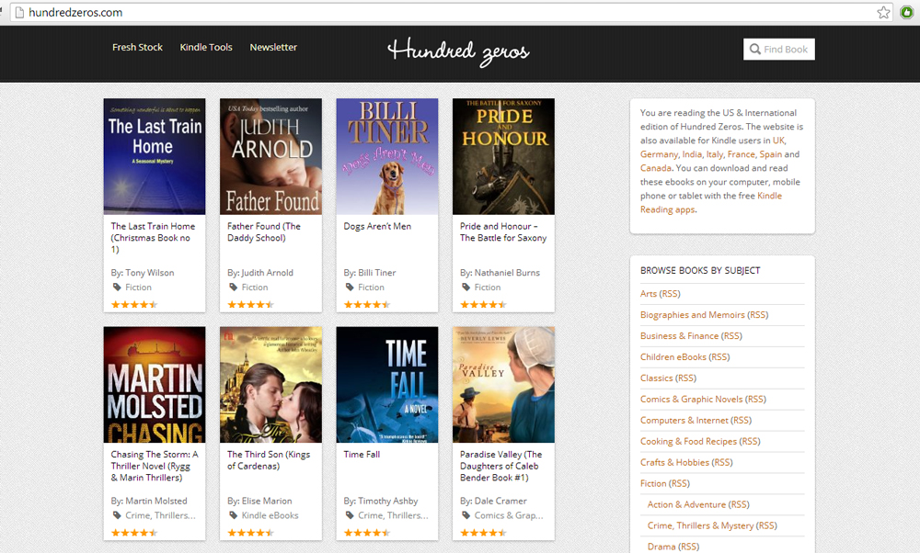Open the Newsletter menu item
920x553 pixels.
click(273, 47)
